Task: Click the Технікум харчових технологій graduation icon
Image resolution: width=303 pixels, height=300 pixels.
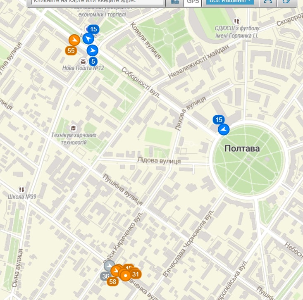Action: 73,128
